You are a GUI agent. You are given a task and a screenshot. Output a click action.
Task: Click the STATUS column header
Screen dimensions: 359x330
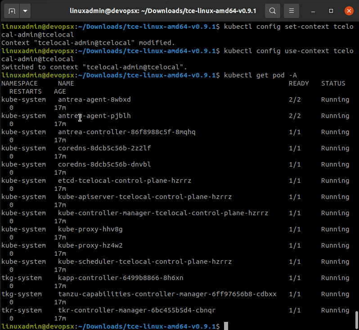click(x=333, y=83)
